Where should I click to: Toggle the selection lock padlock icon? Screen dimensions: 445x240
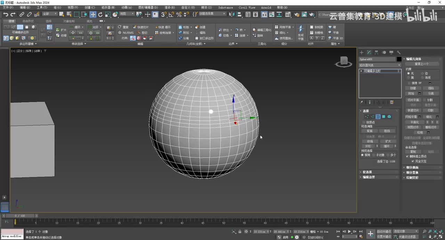point(240,231)
